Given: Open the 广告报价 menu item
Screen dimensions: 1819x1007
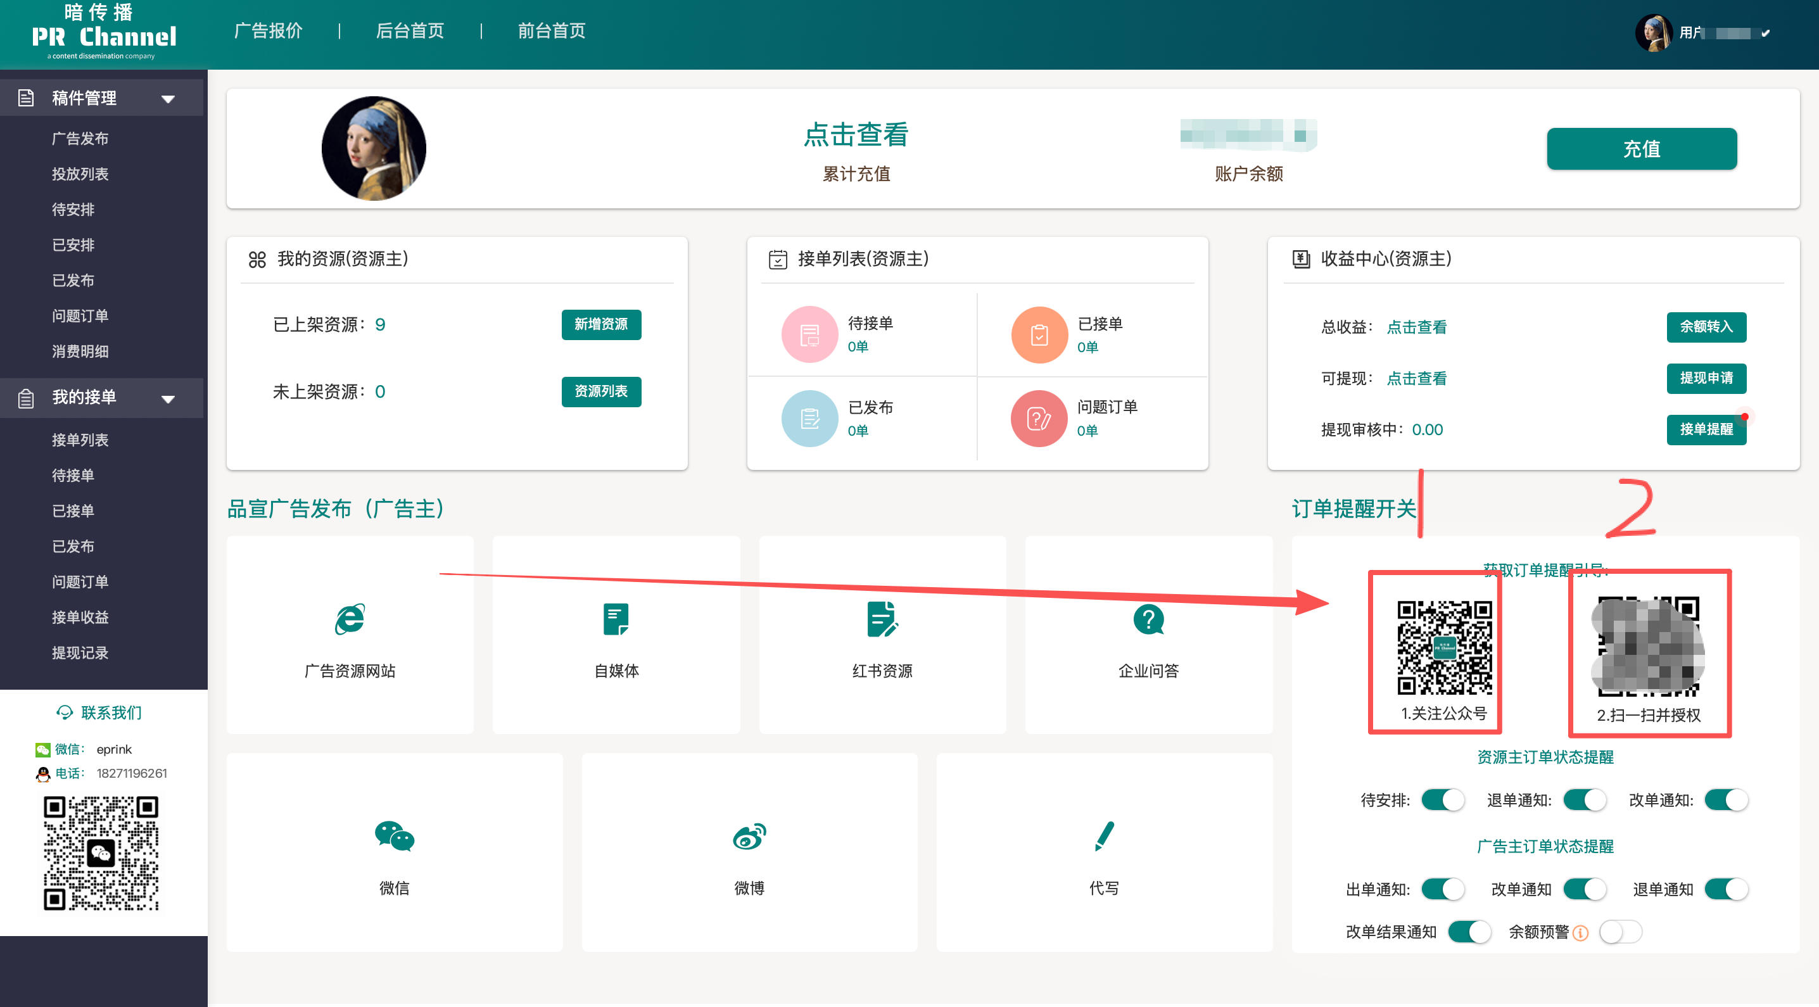Looking at the screenshot, I should coord(269,31).
